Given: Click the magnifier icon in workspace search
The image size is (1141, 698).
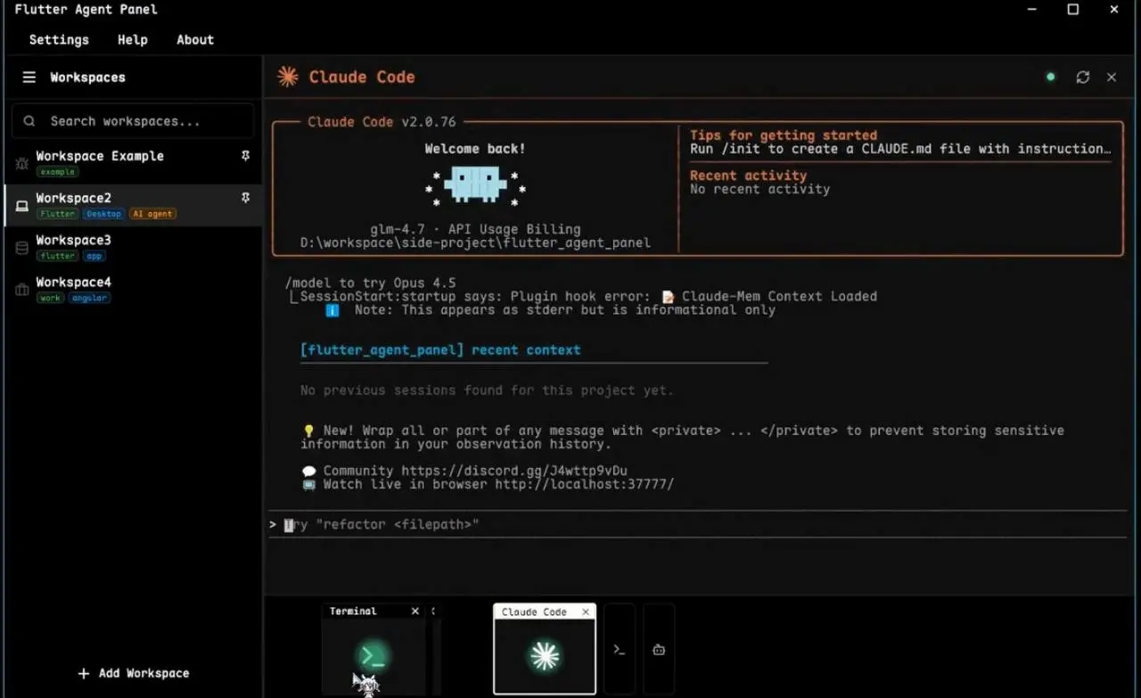Looking at the screenshot, I should (x=29, y=121).
